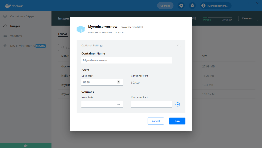The image size is (262, 148).
Task: Select the Images sidebar item
Action: click(x=15, y=26)
